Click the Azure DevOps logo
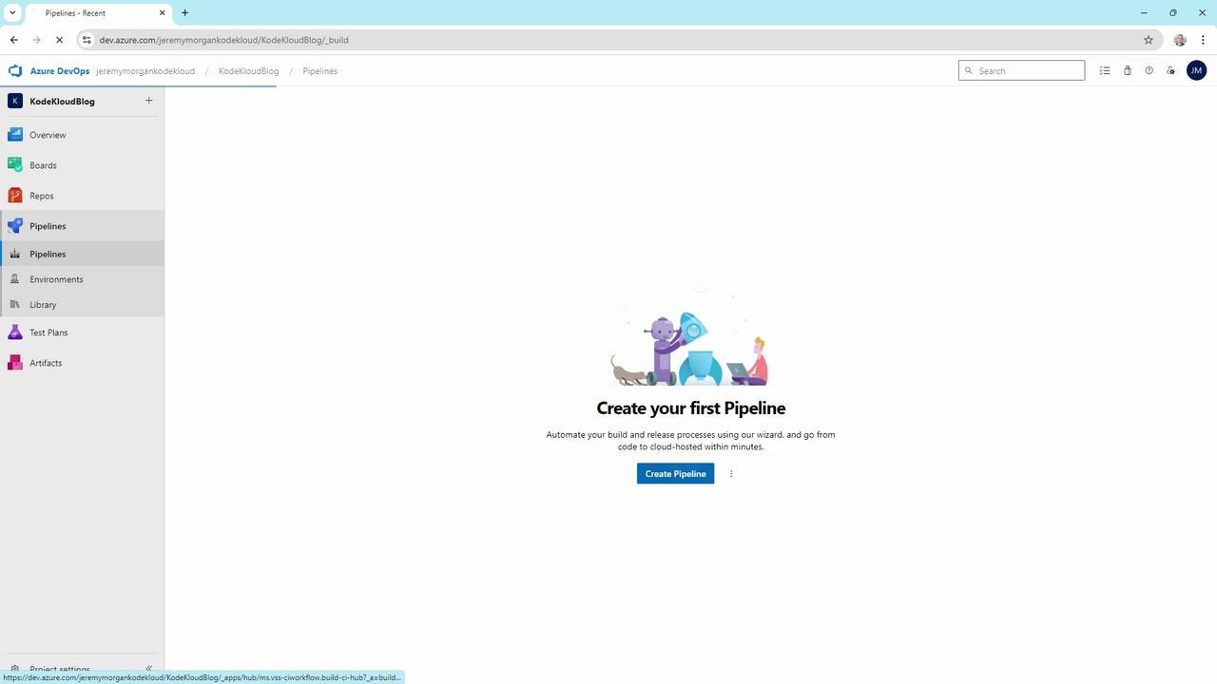The image size is (1217, 684). pyautogui.click(x=15, y=71)
